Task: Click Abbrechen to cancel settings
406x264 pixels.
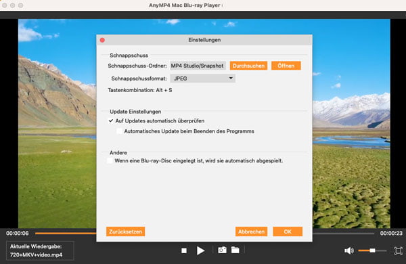Action: [252, 232]
